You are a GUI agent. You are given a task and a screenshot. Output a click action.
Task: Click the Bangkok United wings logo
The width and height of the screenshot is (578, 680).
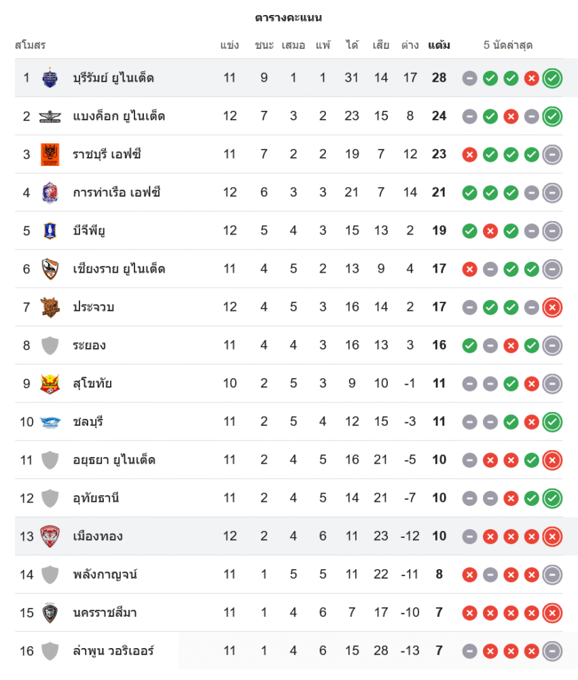50,116
